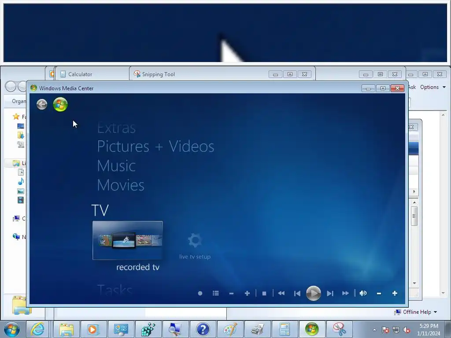
Task: Click Music library icon in Explorer sidebar
Action: 21,182
